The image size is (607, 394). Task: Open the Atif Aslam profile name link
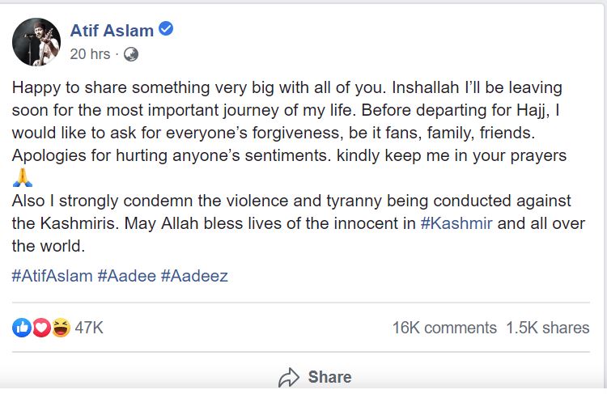click(x=112, y=32)
